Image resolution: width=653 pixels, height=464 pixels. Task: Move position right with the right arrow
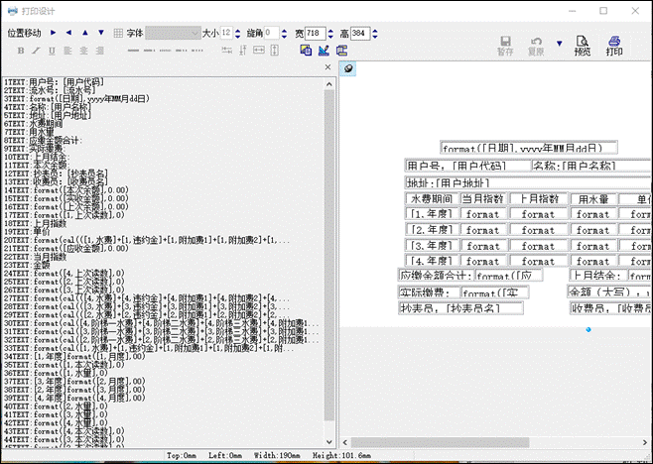(x=54, y=33)
